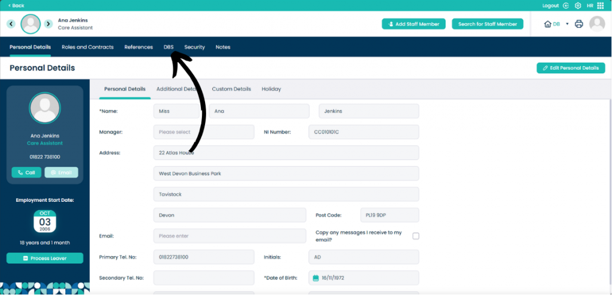This screenshot has height=295, width=612.
Task: Click Search for Staff Member button
Action: coord(488,24)
